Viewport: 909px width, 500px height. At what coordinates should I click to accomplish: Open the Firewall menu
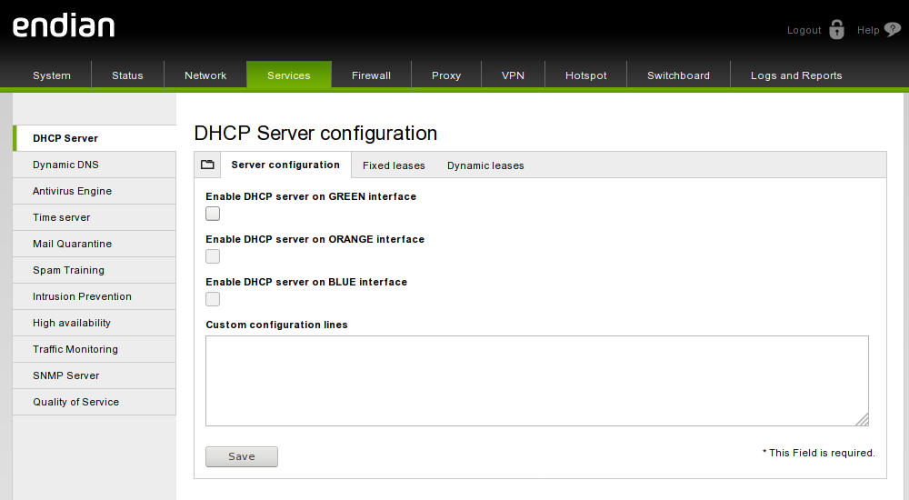pyautogui.click(x=371, y=75)
